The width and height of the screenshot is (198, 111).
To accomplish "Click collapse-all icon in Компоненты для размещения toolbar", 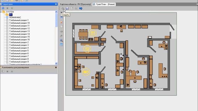I will click(x=12, y=71).
